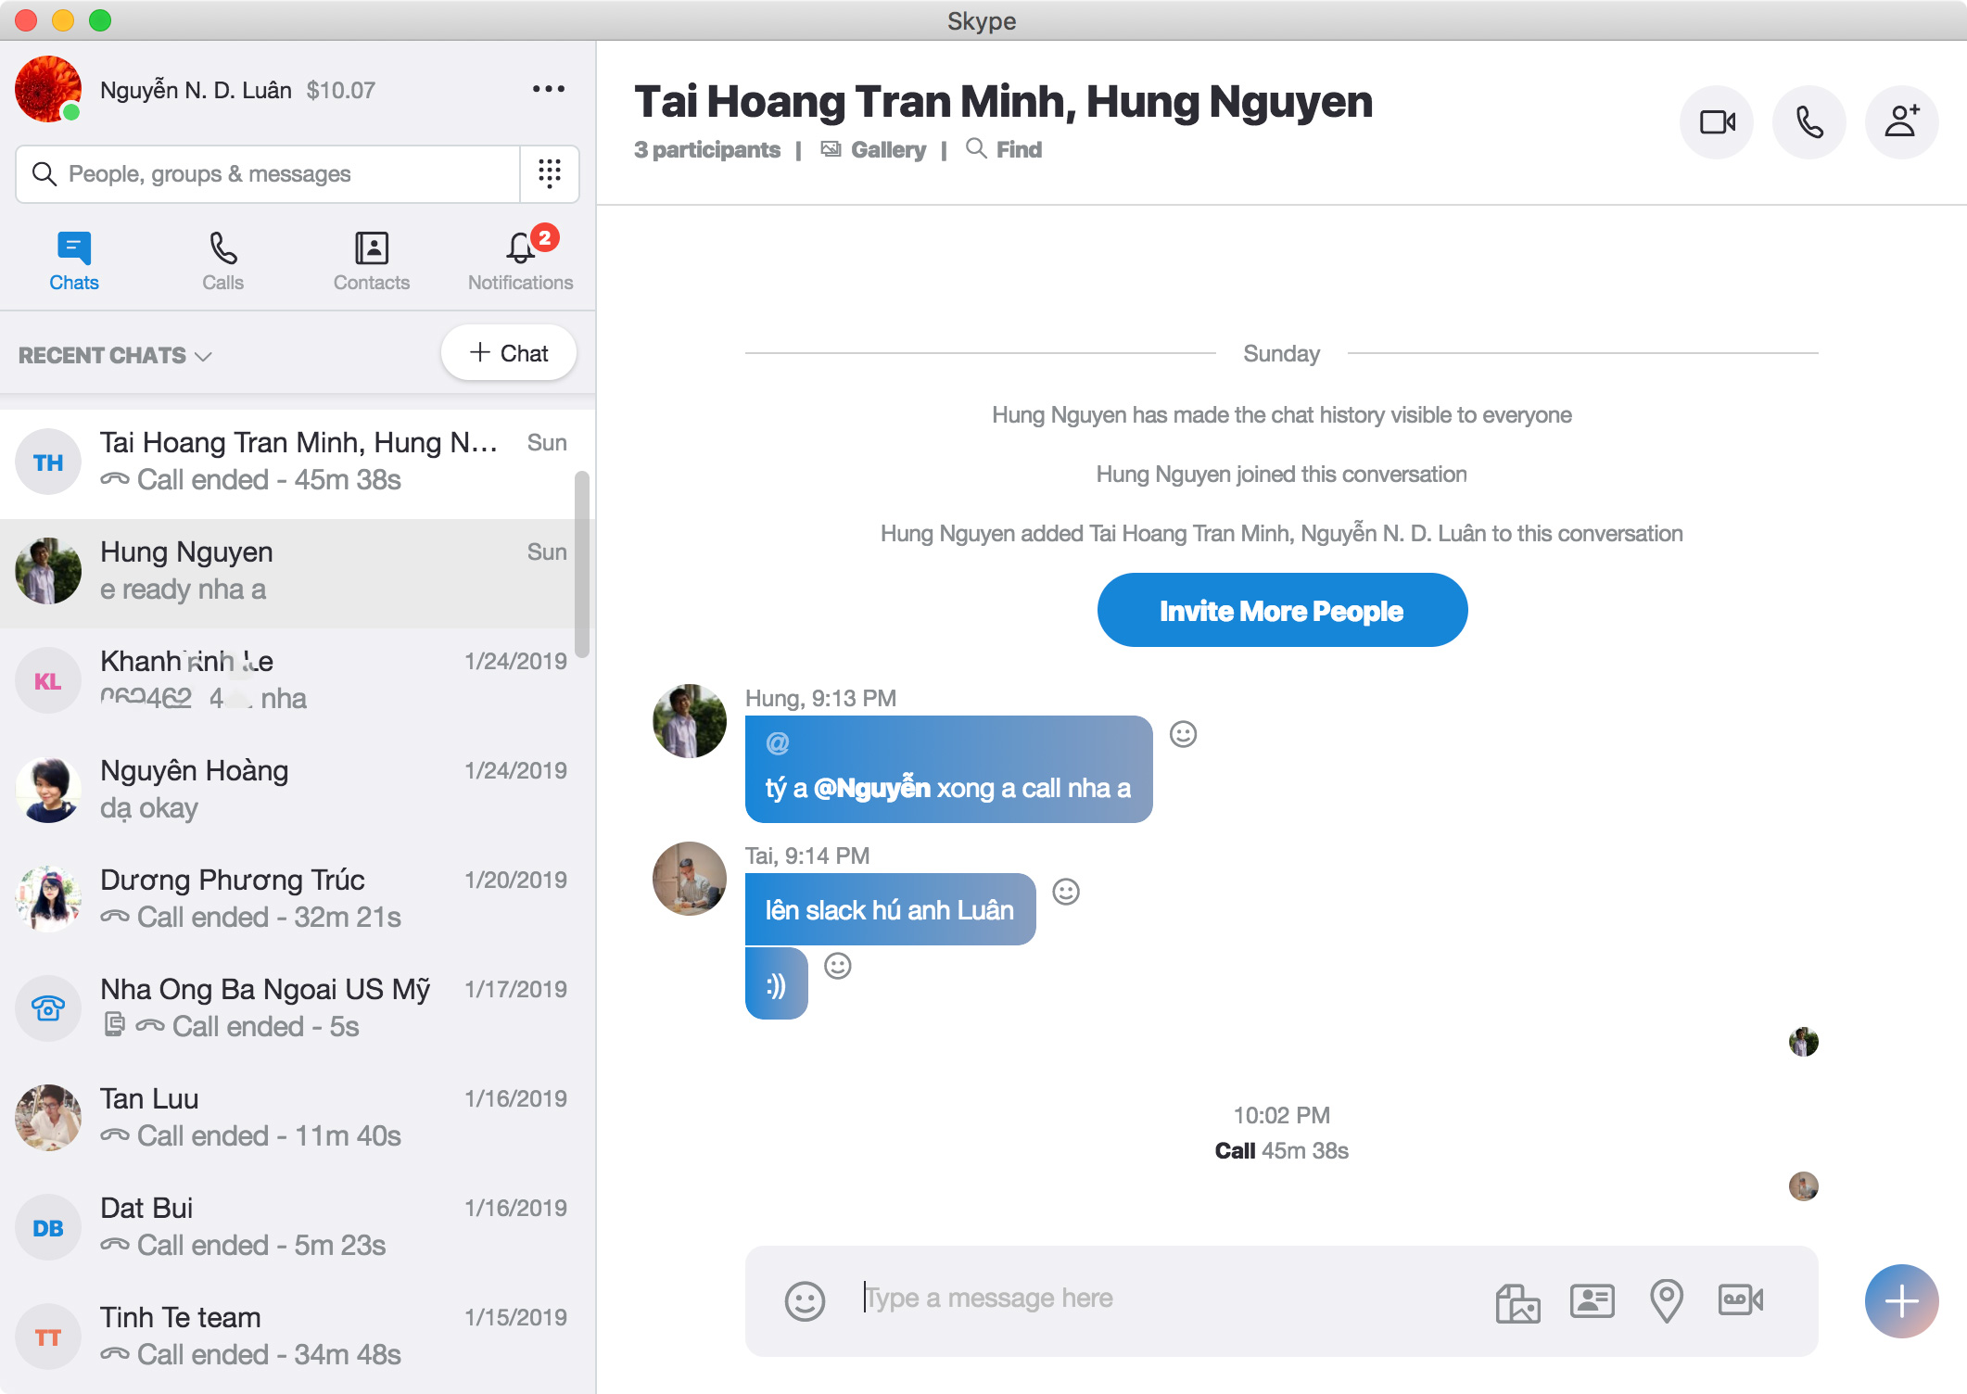Open the emoji picker in message box
This screenshot has width=1967, height=1394.
coord(803,1301)
